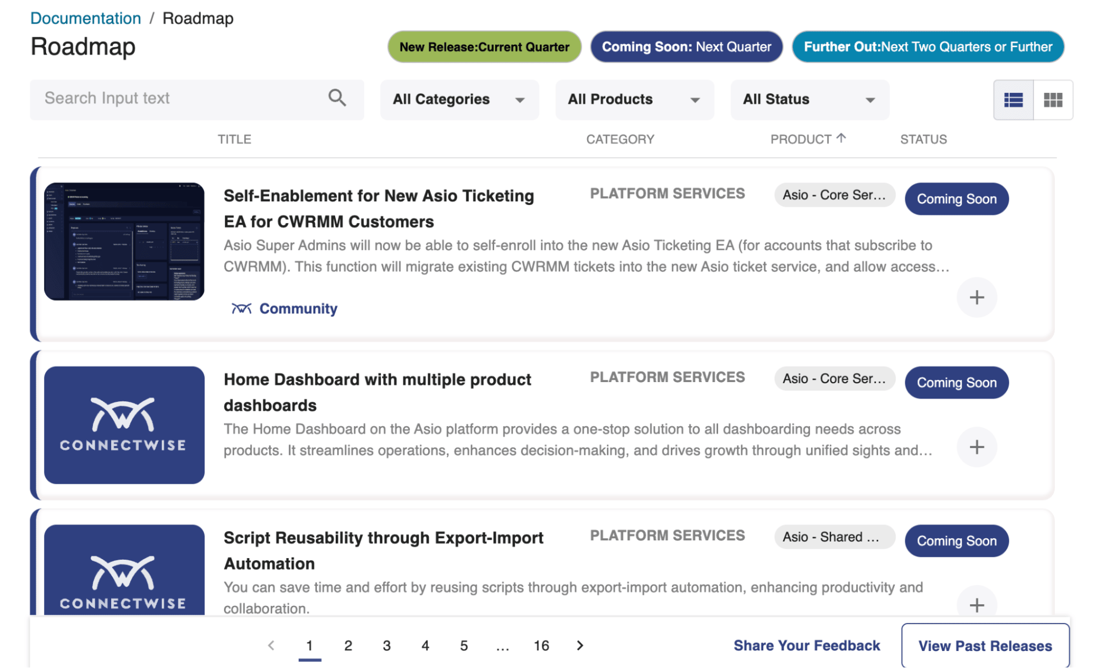Go to page 16
1100x668 pixels.
pos(541,645)
